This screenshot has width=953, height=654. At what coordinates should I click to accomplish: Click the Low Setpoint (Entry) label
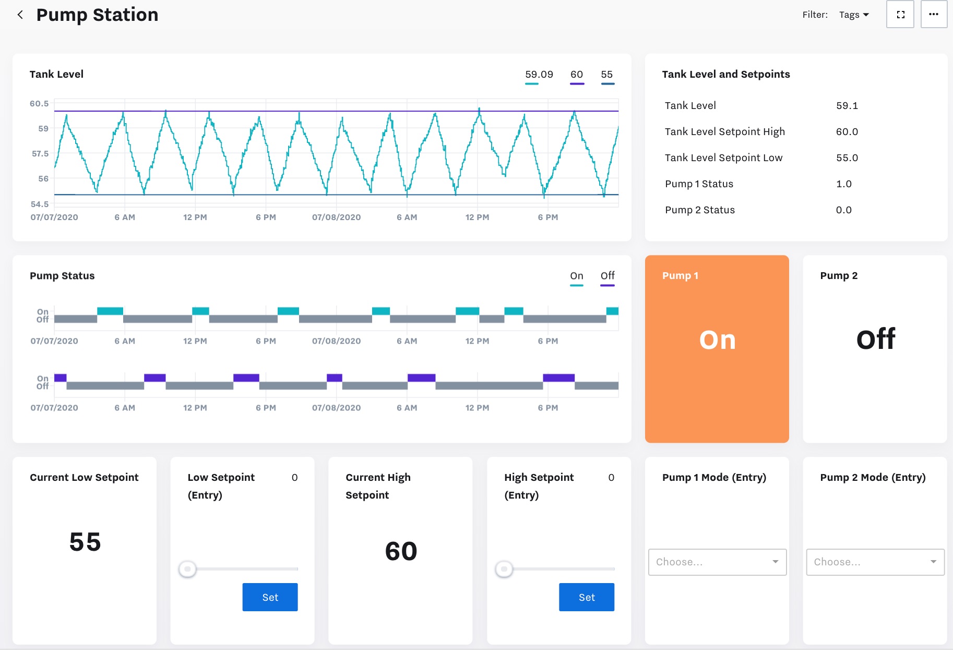(x=221, y=486)
